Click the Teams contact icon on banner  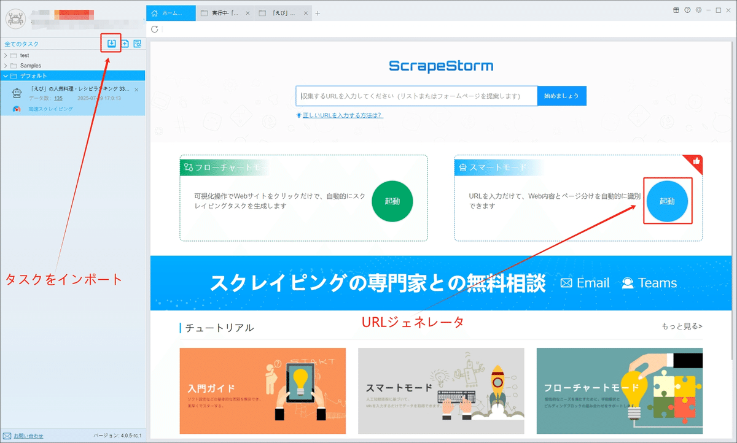628,283
